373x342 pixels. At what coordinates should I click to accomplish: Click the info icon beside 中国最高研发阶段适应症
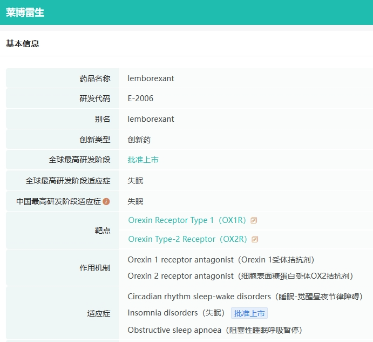point(106,201)
